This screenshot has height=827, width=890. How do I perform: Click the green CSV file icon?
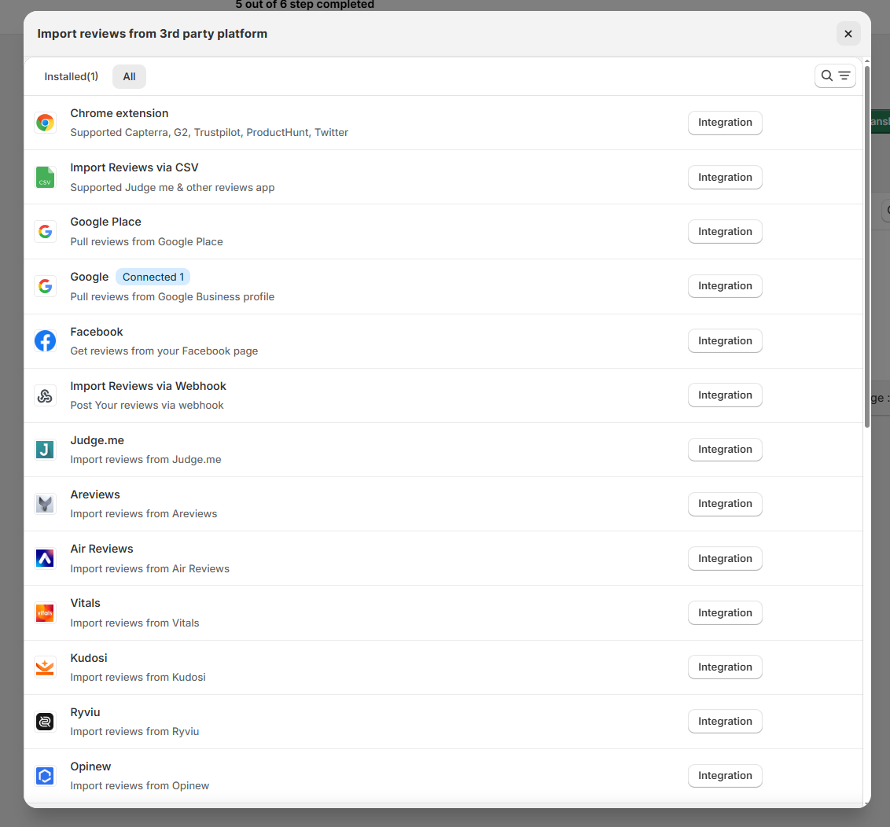click(x=45, y=177)
